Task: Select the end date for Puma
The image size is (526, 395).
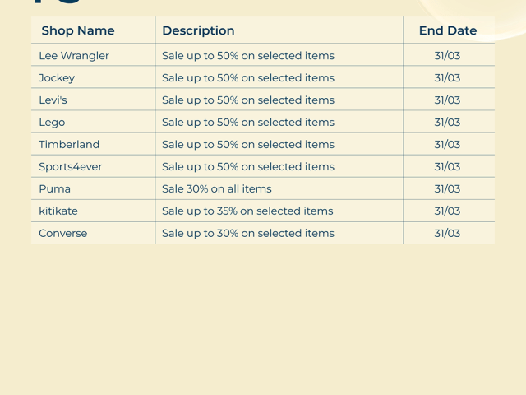Action: click(x=447, y=189)
